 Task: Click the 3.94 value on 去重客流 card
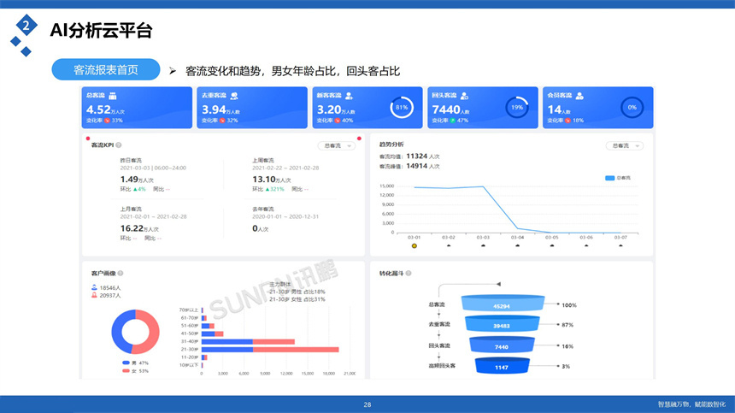tap(214, 109)
